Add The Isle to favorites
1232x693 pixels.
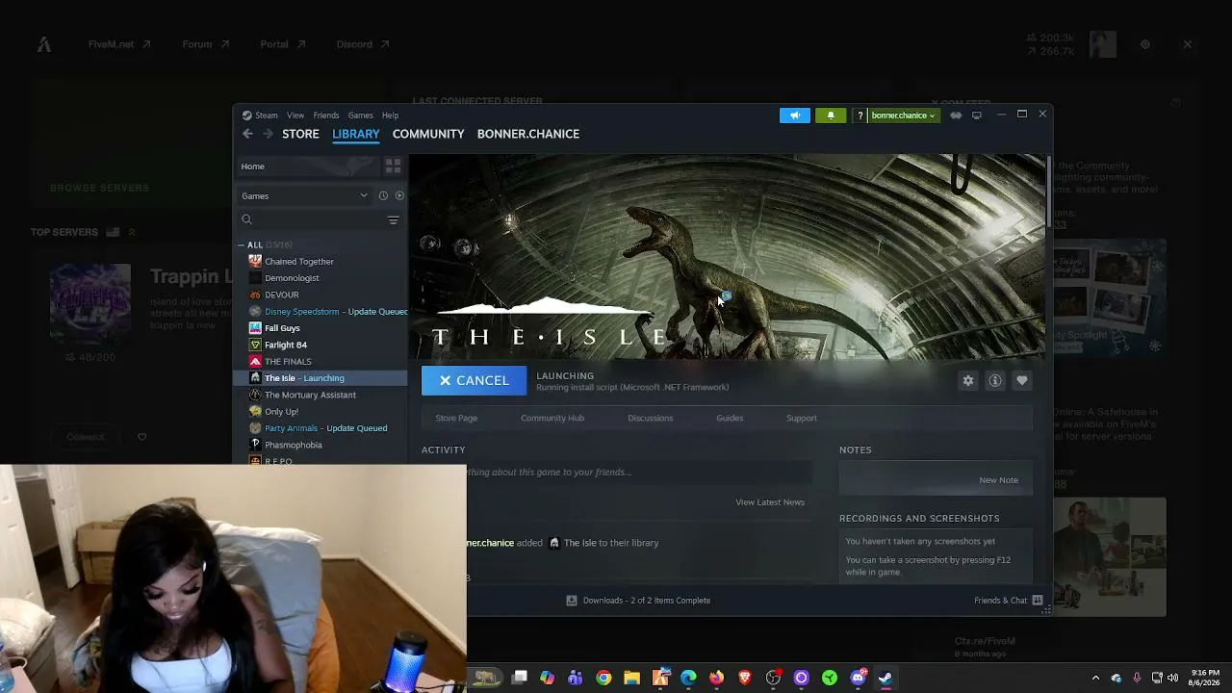(1022, 381)
